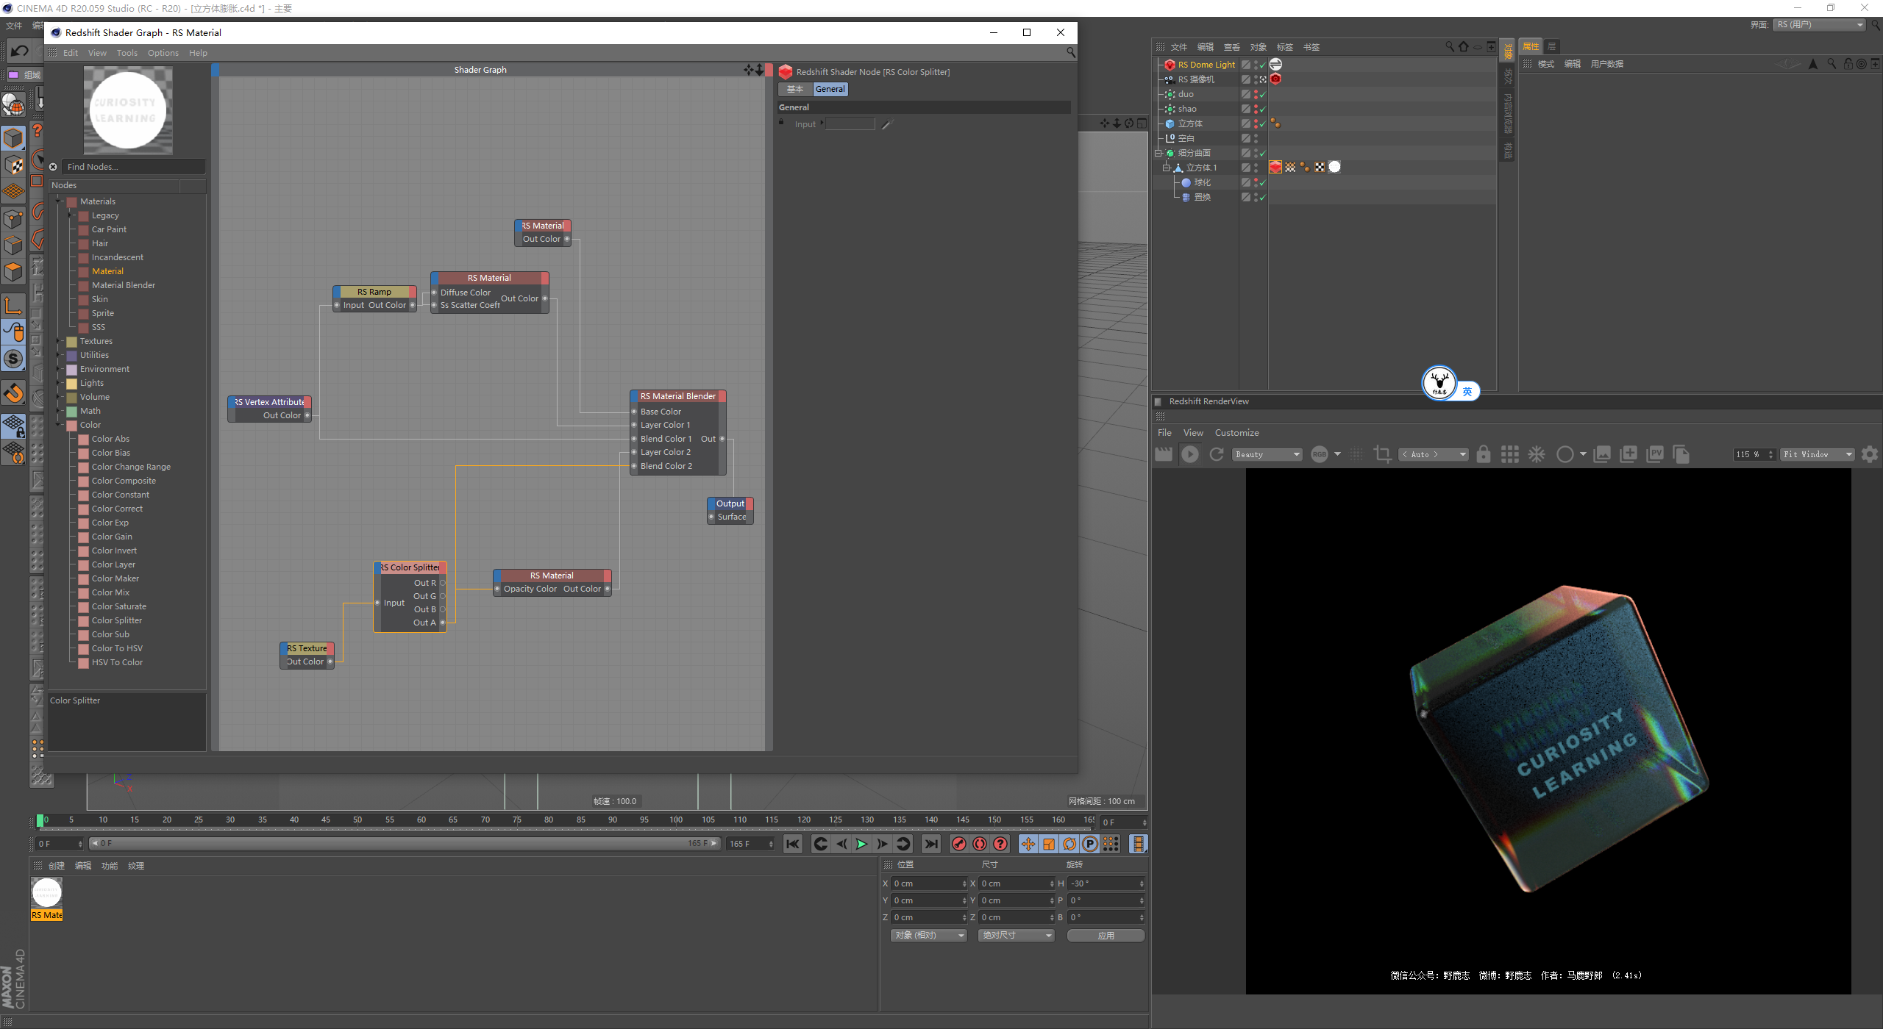Click Redshift material tag on 立方体.1
The width and height of the screenshot is (1883, 1029).
tap(1275, 167)
